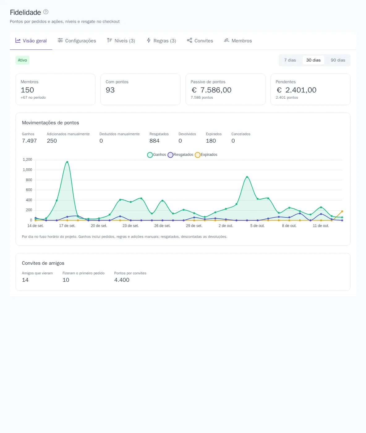Open the Configurações tab
Screen dimensions: 366x433
pos(77,41)
